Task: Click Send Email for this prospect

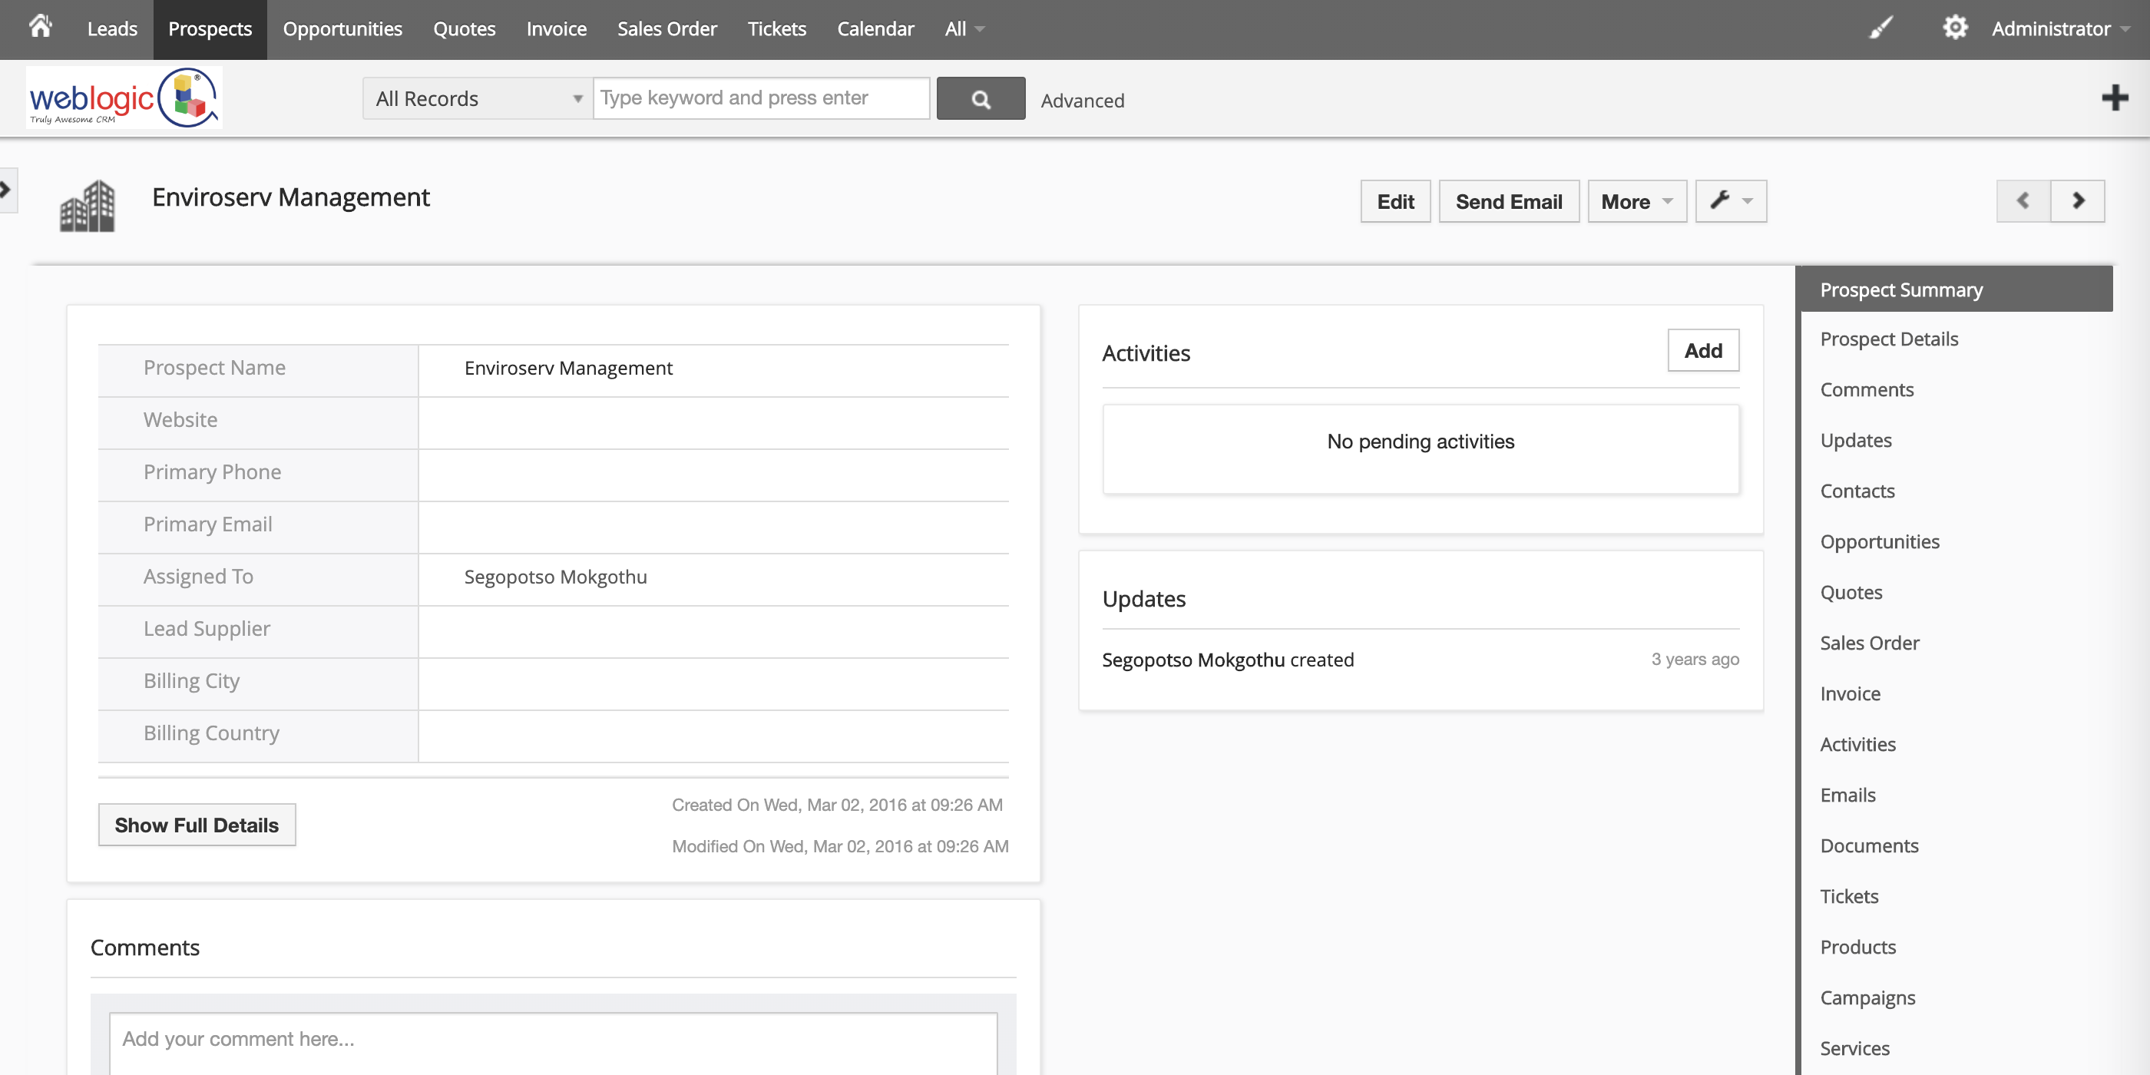Action: click(1508, 201)
